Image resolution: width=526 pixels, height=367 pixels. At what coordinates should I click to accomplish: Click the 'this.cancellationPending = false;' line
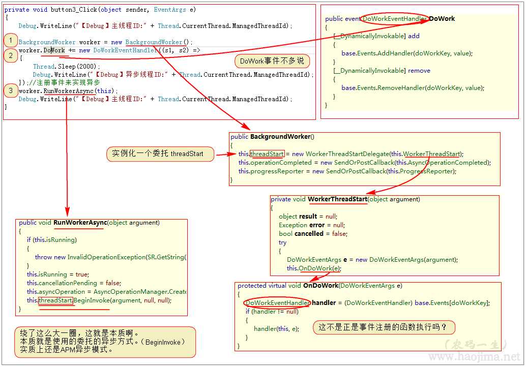point(74,283)
